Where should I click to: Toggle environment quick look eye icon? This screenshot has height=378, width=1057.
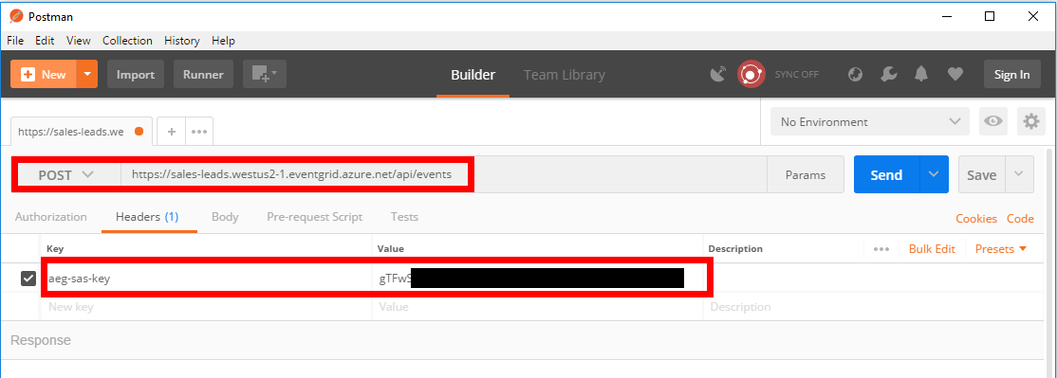point(993,122)
